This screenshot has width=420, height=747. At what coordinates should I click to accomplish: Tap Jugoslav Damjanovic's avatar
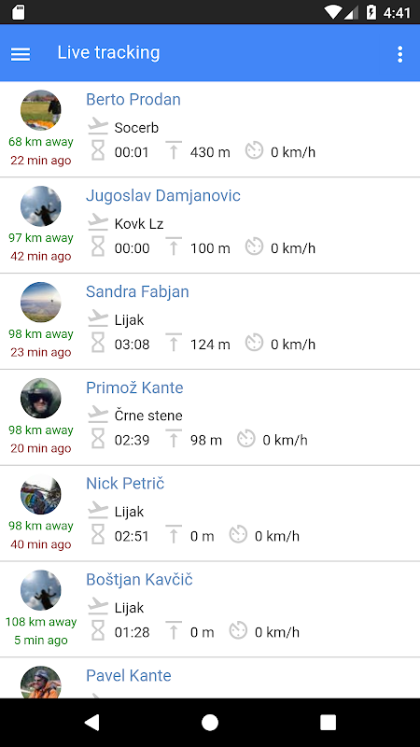(x=41, y=206)
